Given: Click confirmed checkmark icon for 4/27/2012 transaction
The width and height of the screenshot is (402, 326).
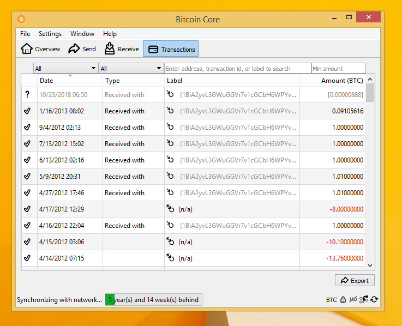Looking at the screenshot, I should coord(27,193).
